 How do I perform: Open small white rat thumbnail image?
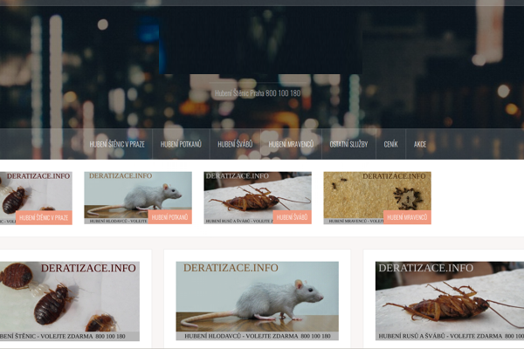(x=138, y=198)
